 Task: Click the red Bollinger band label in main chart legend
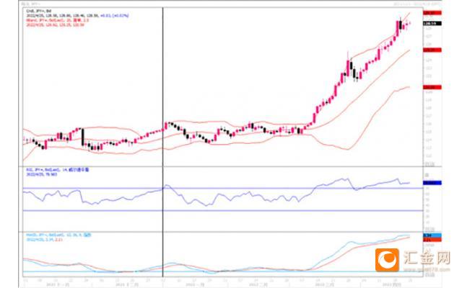[x=58, y=20]
